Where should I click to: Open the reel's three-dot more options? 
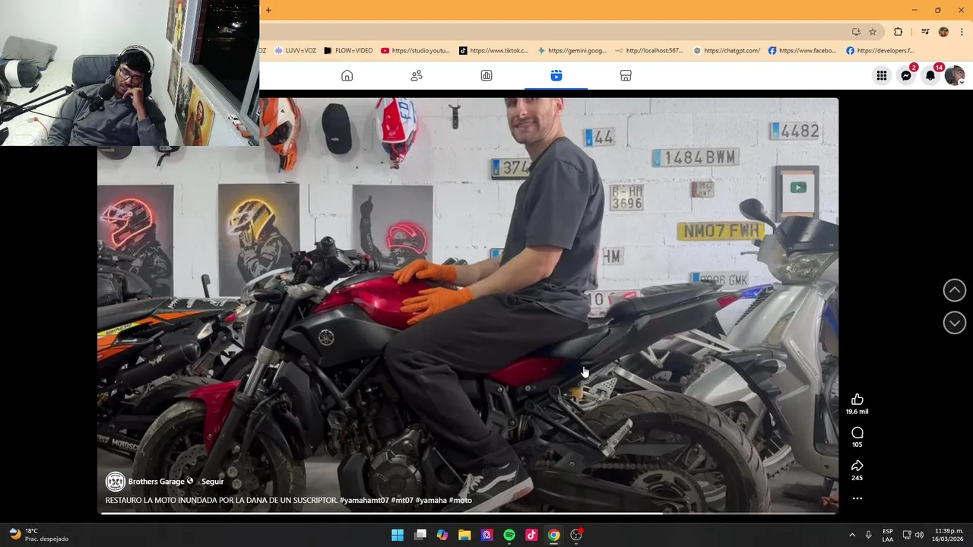point(857,499)
